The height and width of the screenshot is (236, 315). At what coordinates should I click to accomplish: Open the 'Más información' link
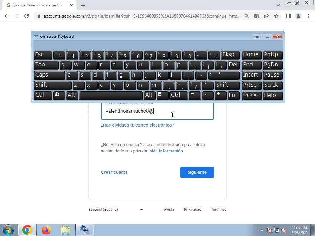point(166,151)
